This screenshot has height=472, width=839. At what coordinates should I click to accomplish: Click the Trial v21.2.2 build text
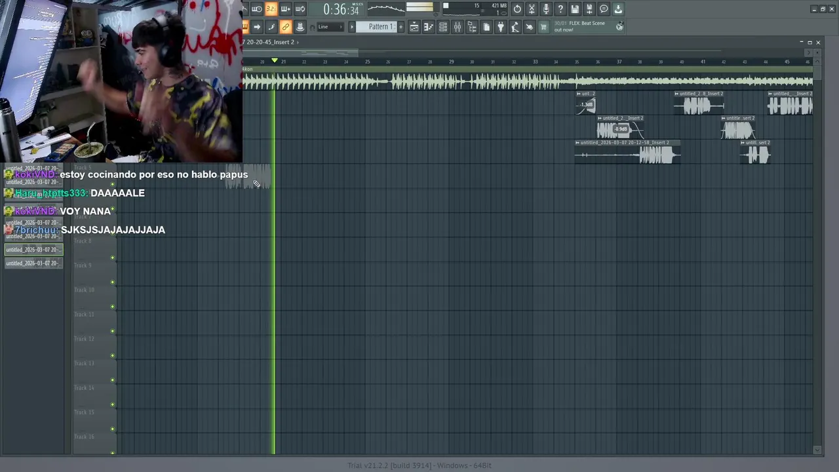pyautogui.click(x=419, y=465)
